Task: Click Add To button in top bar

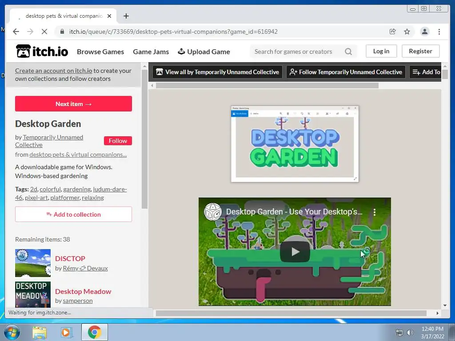Action: (x=426, y=72)
